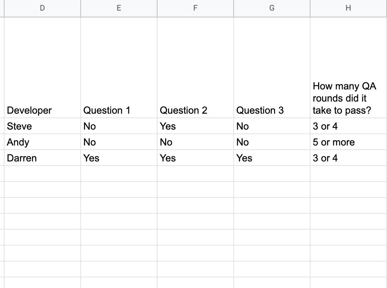Select column G header
The height and width of the screenshot is (288, 387).
[272, 8]
